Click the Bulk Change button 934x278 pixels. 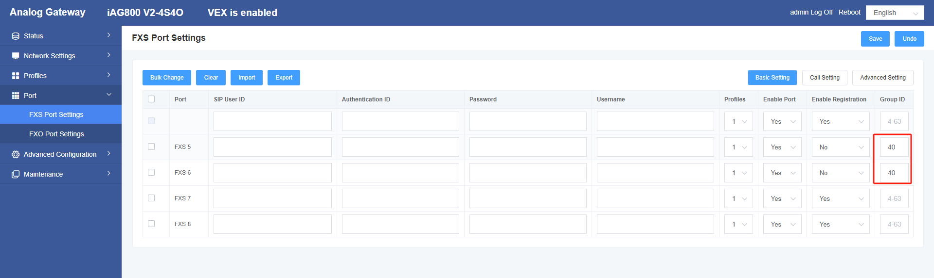point(167,78)
